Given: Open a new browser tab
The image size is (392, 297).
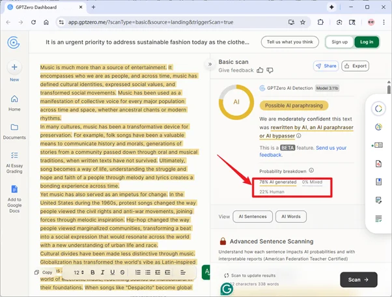Looking at the screenshot, I should point(94,7).
